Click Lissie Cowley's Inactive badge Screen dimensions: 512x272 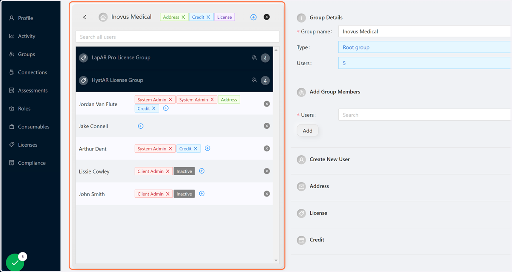[184, 171]
